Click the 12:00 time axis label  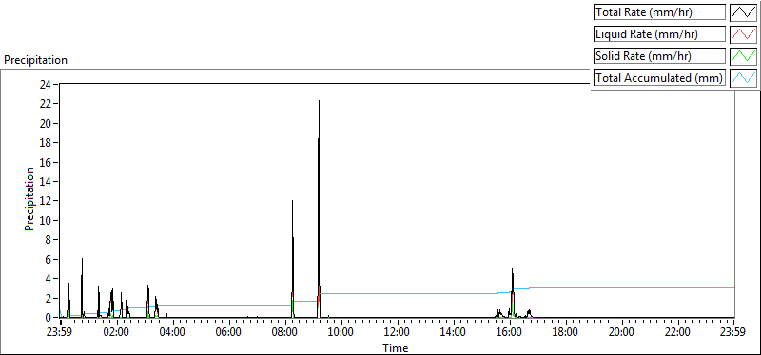click(x=398, y=332)
